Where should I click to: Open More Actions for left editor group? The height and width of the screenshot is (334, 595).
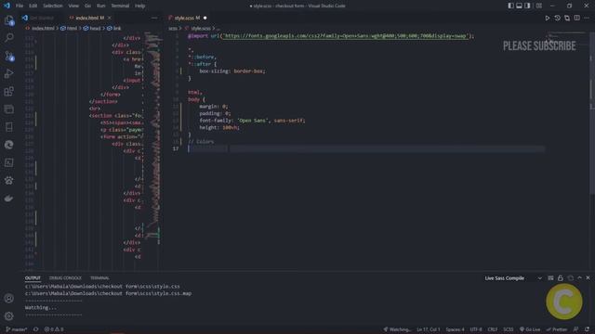(x=154, y=18)
